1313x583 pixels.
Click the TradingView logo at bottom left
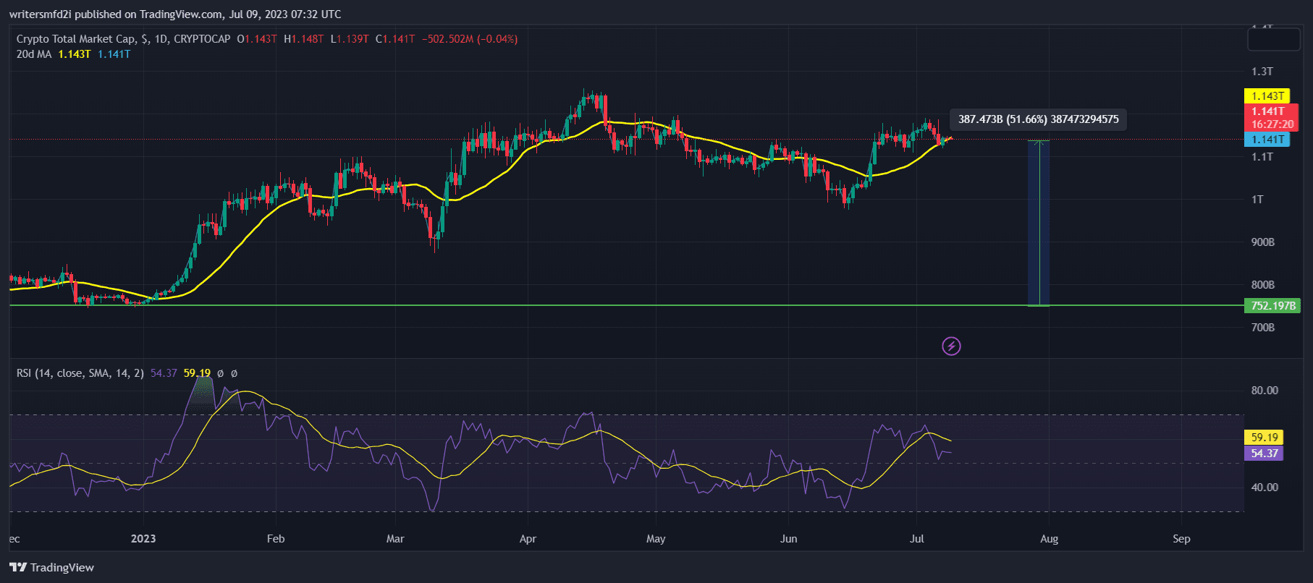pyautogui.click(x=52, y=567)
